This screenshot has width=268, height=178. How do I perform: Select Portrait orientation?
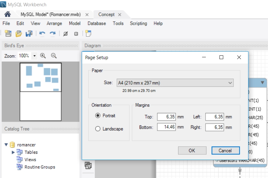(98, 115)
